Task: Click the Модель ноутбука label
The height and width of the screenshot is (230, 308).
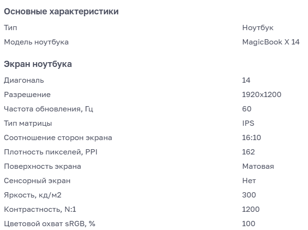Action: point(36,42)
